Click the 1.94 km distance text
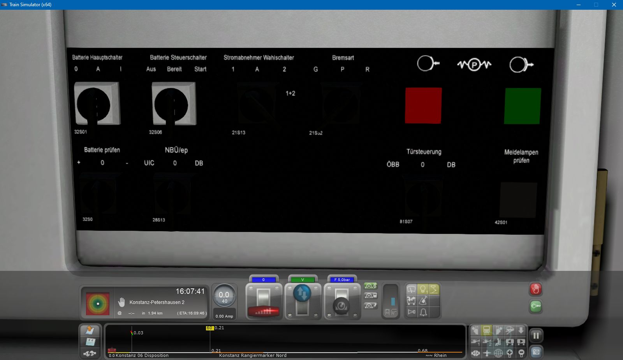Viewport: 623px width, 360px height. 155,313
